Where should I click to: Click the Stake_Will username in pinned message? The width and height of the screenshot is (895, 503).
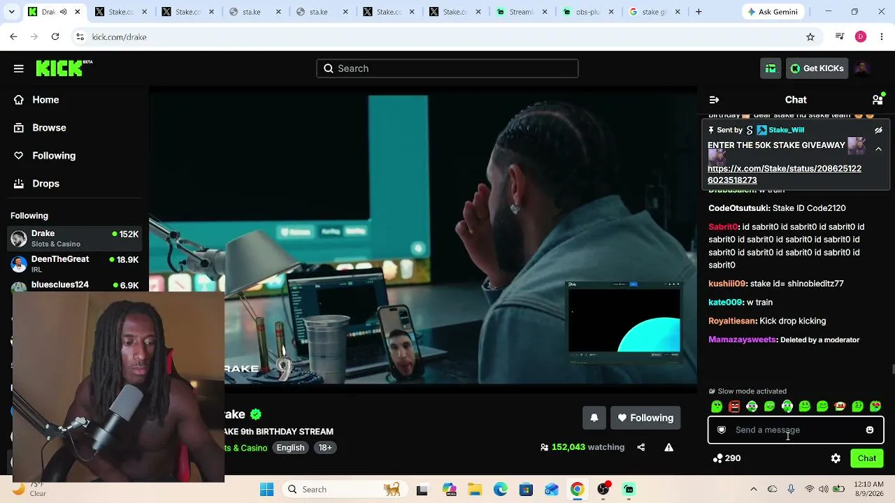point(786,130)
